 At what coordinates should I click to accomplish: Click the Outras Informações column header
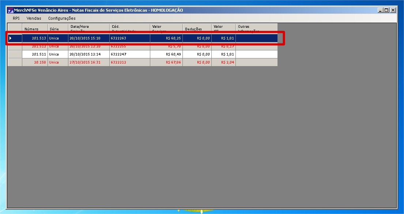tap(256, 28)
